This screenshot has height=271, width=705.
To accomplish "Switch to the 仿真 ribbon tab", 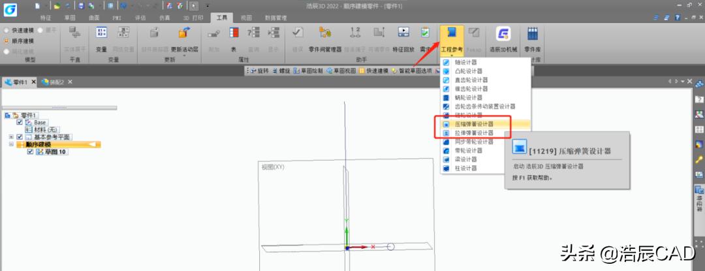I will pos(164,18).
